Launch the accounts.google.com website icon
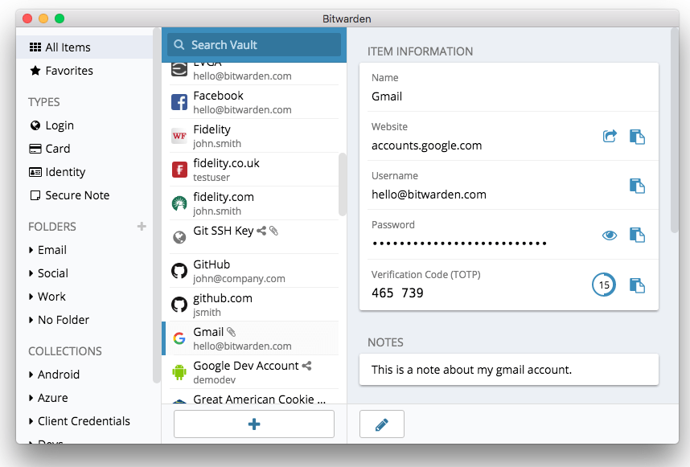This screenshot has width=690, height=467. (x=610, y=137)
